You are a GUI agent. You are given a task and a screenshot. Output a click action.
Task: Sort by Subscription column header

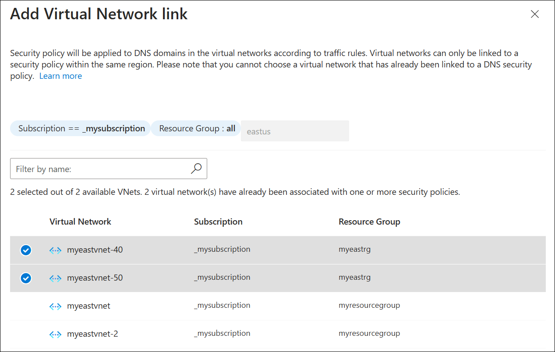pos(218,222)
